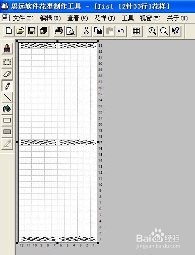The image size is (195, 255).
Task: Open the 文件(F) menu
Action: (x=23, y=18)
